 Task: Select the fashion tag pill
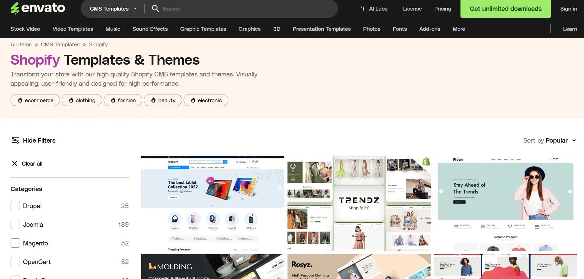click(x=123, y=100)
